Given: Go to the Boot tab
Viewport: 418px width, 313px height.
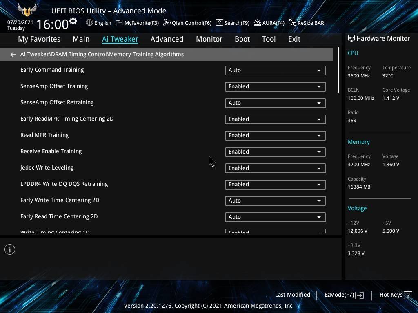Looking at the screenshot, I should 242,39.
